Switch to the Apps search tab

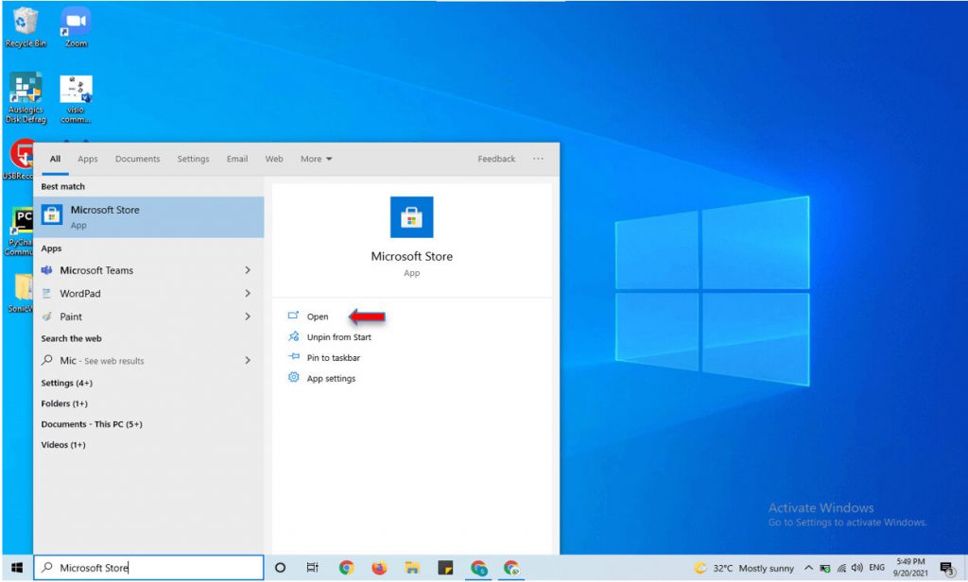[x=88, y=159]
